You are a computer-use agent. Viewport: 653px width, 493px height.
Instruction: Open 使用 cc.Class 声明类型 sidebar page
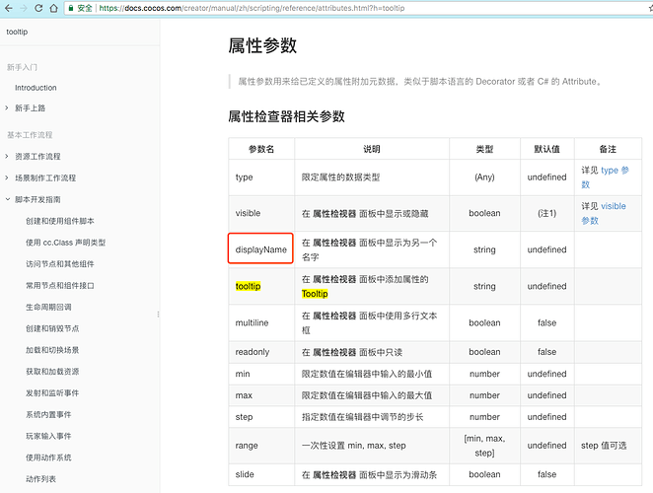66,243
